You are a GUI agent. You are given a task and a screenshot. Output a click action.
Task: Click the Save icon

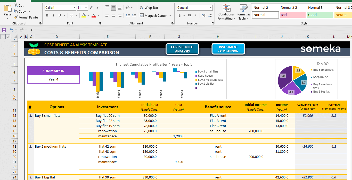tap(4, 30)
